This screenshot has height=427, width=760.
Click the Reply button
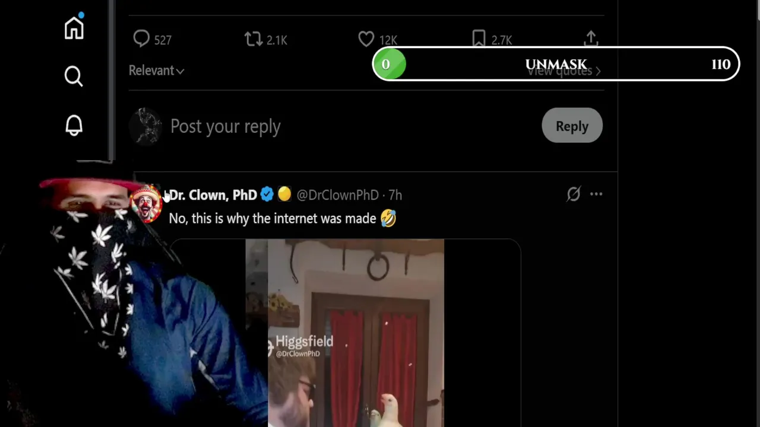572,126
